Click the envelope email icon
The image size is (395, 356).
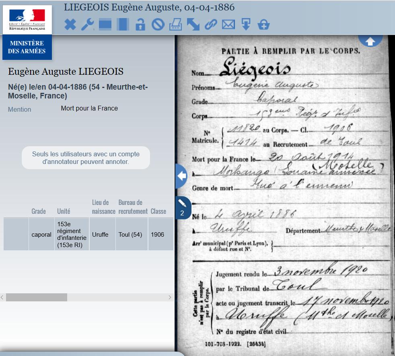[x=228, y=25]
